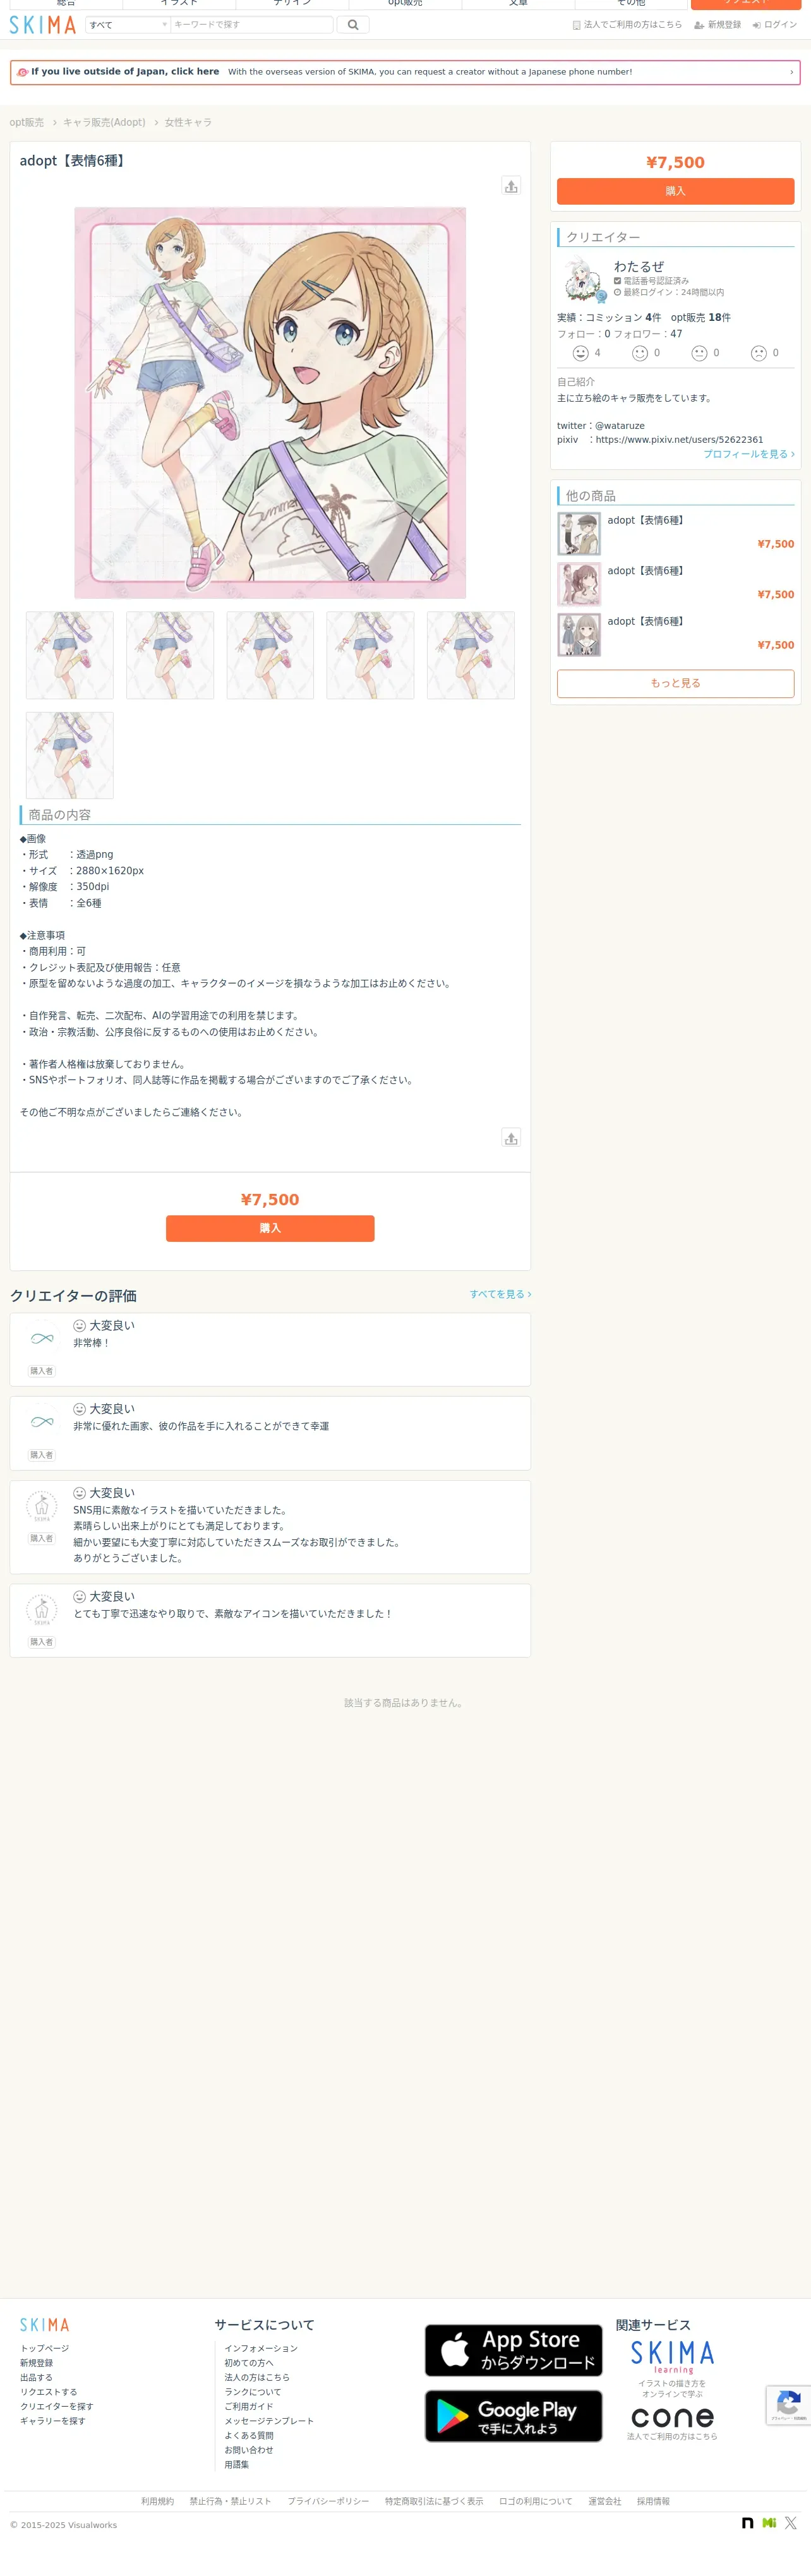
Task: Click the magnifier search button
Action: click(353, 25)
